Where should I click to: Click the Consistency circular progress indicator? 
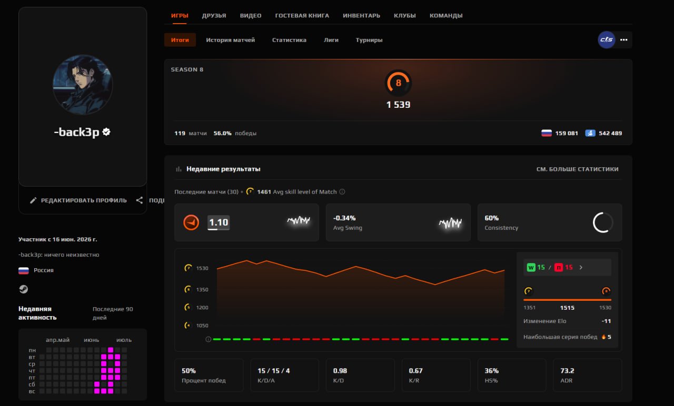[x=603, y=222]
